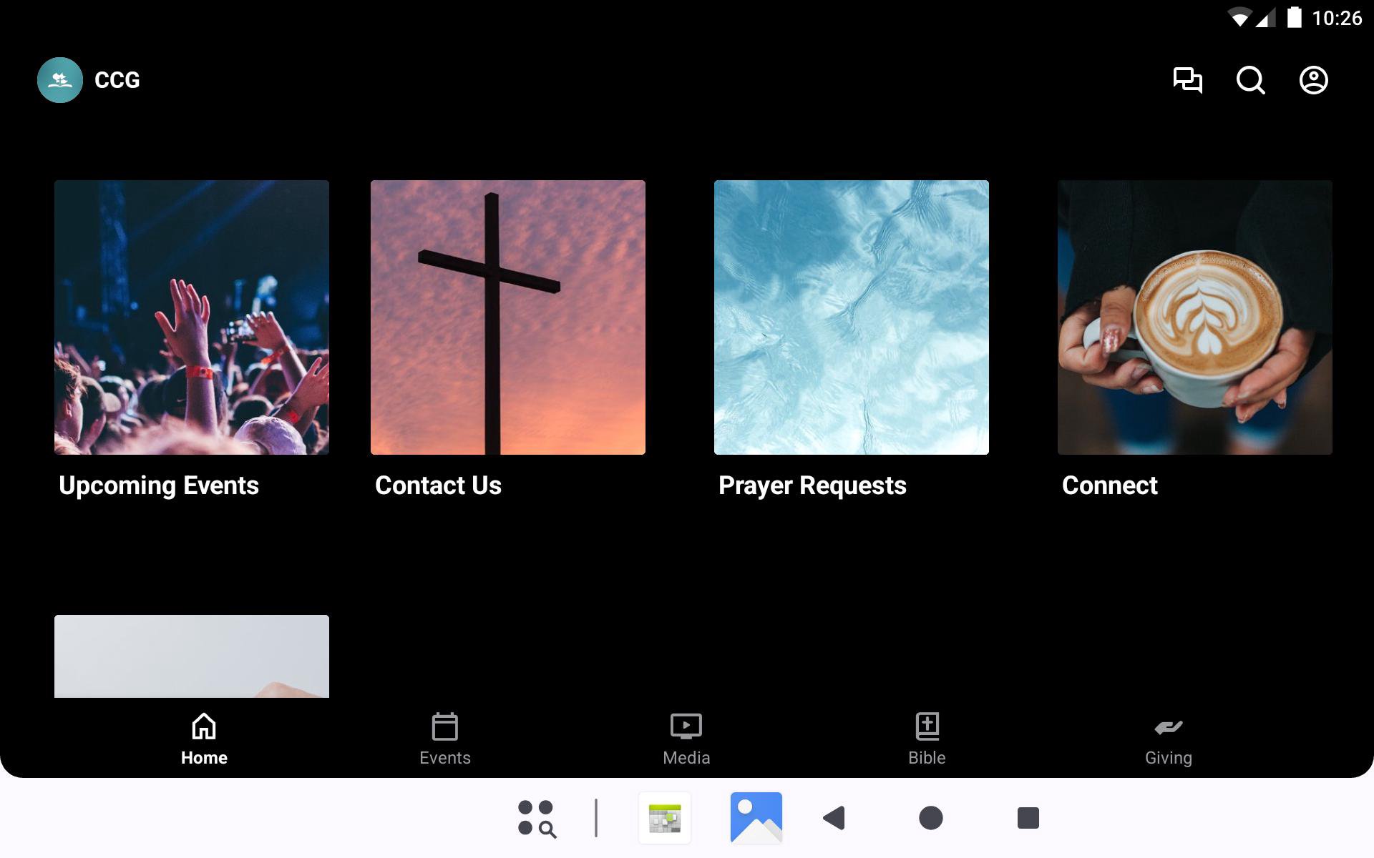Open the gallery app in taskbar
The height and width of the screenshot is (858, 1374).
pos(756,818)
